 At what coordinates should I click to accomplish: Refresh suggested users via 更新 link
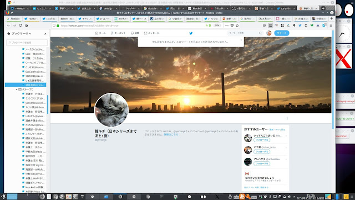point(271,129)
